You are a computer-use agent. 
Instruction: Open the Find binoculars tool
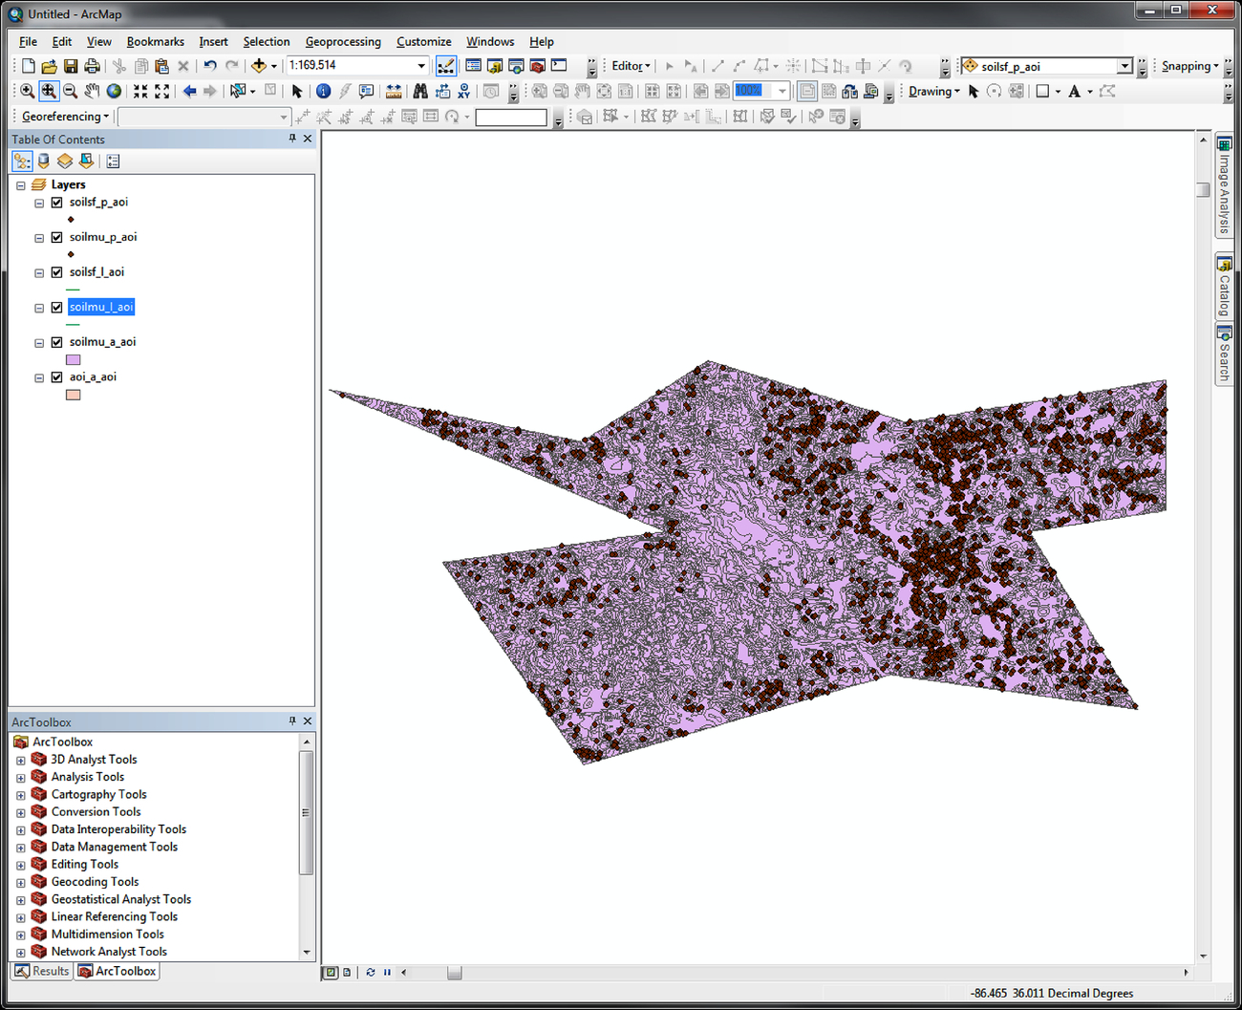[x=420, y=92]
